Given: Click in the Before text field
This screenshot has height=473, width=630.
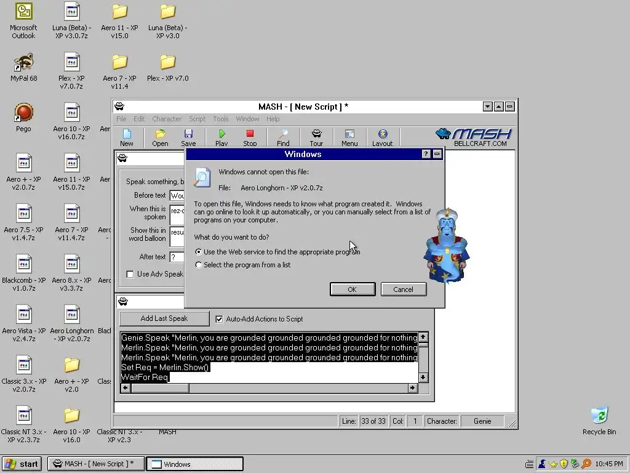Looking at the screenshot, I should tap(177, 195).
